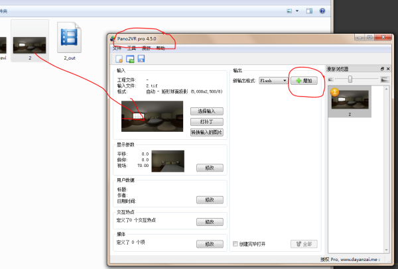Click the small thumbnails icon left of slider

[x=330, y=80]
